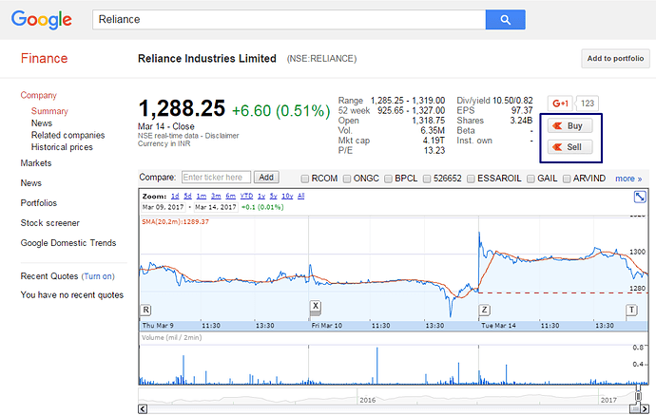This screenshot has height=415, width=656.
Task: Open Portfolios in sidebar
Action: (x=38, y=203)
